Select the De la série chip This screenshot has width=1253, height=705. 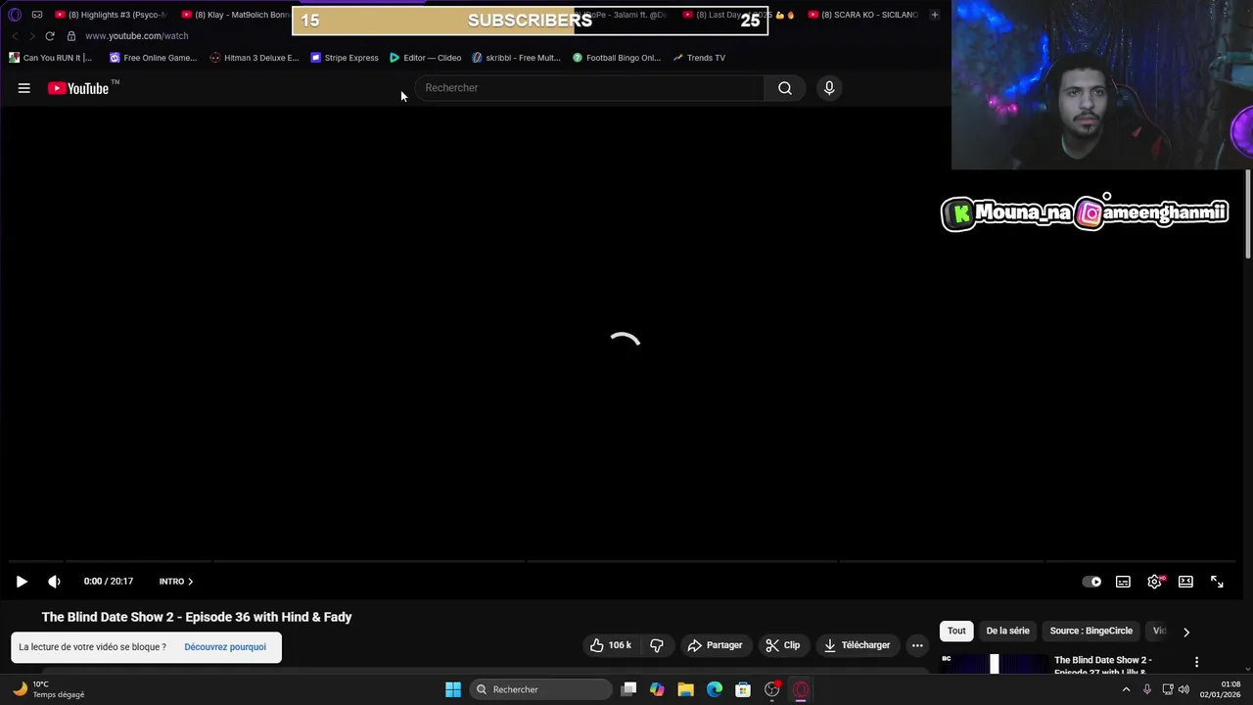point(1007,632)
